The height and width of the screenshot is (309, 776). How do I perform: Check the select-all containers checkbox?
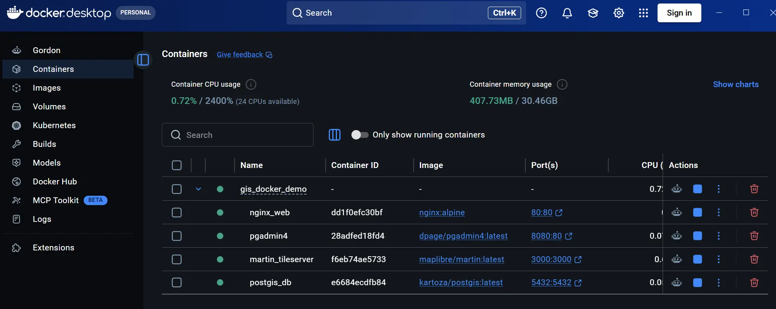(177, 165)
